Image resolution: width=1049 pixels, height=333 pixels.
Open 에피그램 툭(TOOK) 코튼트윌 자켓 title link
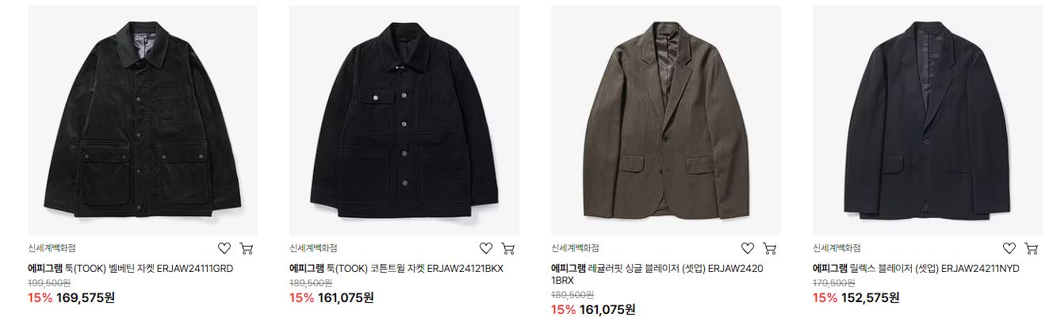point(396,269)
